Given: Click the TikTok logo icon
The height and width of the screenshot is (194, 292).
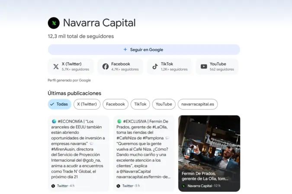Looking at the screenshot, I should pos(155,66).
